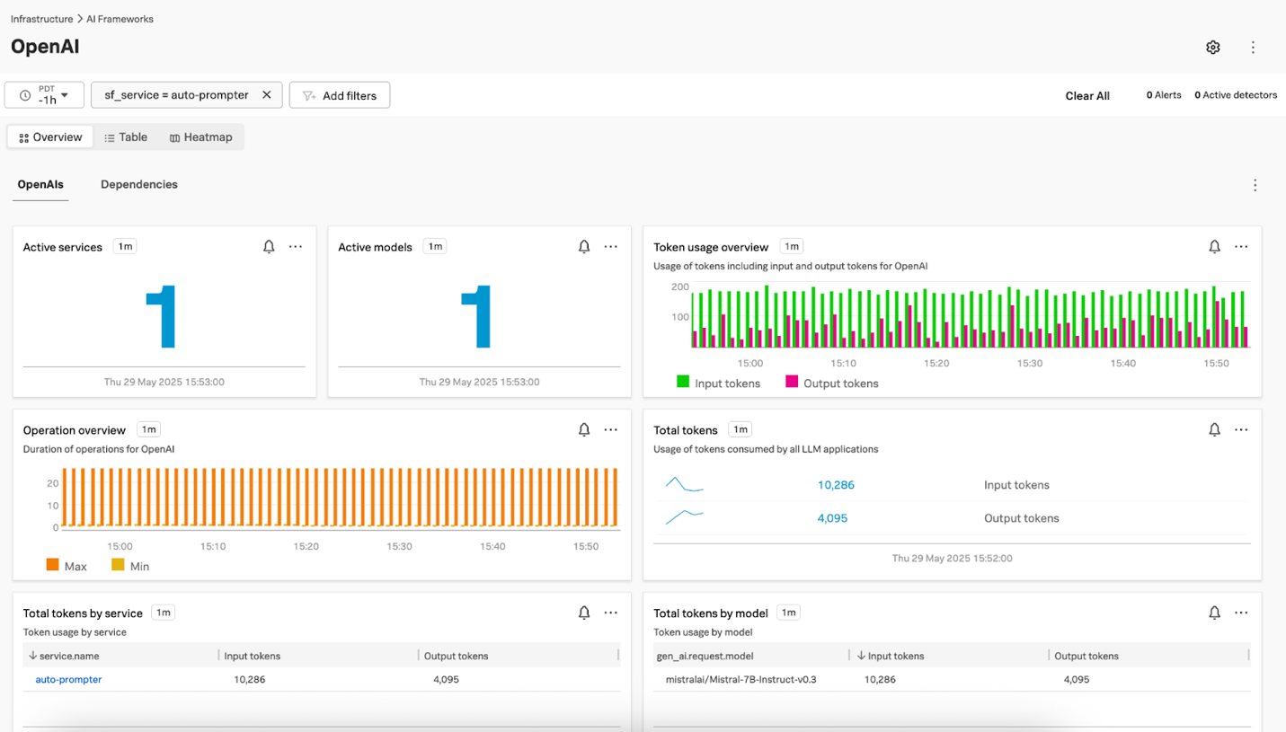
Task: Click the Infrastructure breadcrumb
Action: tap(42, 19)
